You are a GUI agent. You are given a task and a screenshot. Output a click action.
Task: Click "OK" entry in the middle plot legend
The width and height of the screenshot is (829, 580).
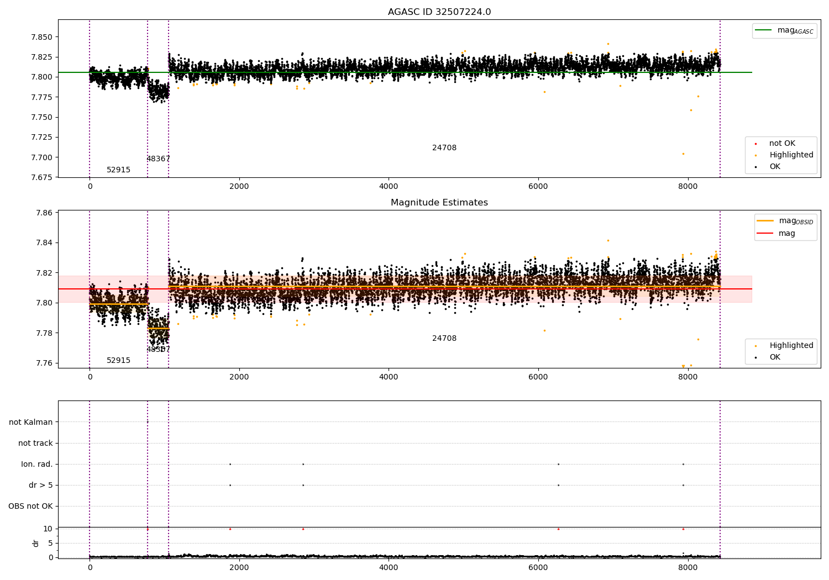[775, 357]
